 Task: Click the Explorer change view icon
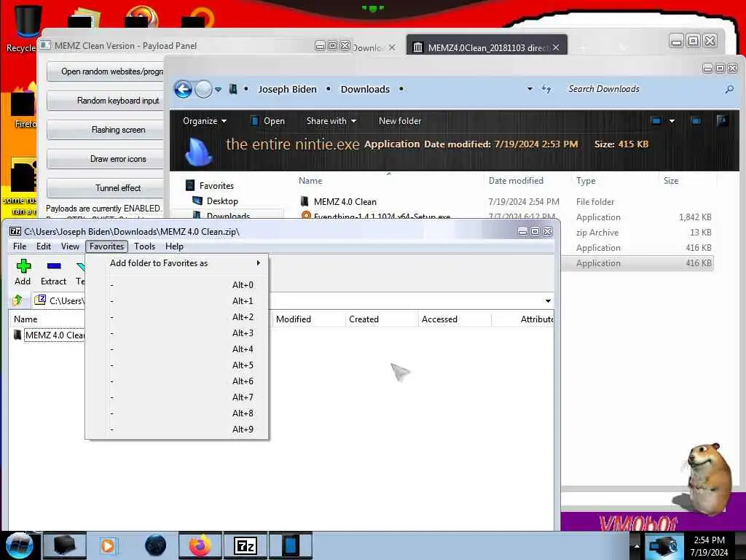click(x=656, y=121)
